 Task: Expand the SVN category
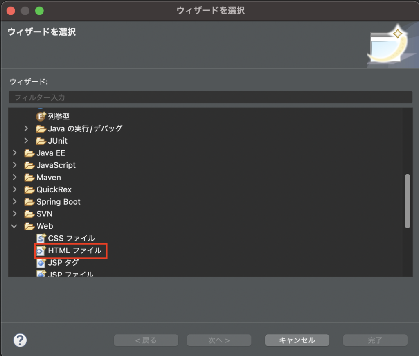pos(15,214)
